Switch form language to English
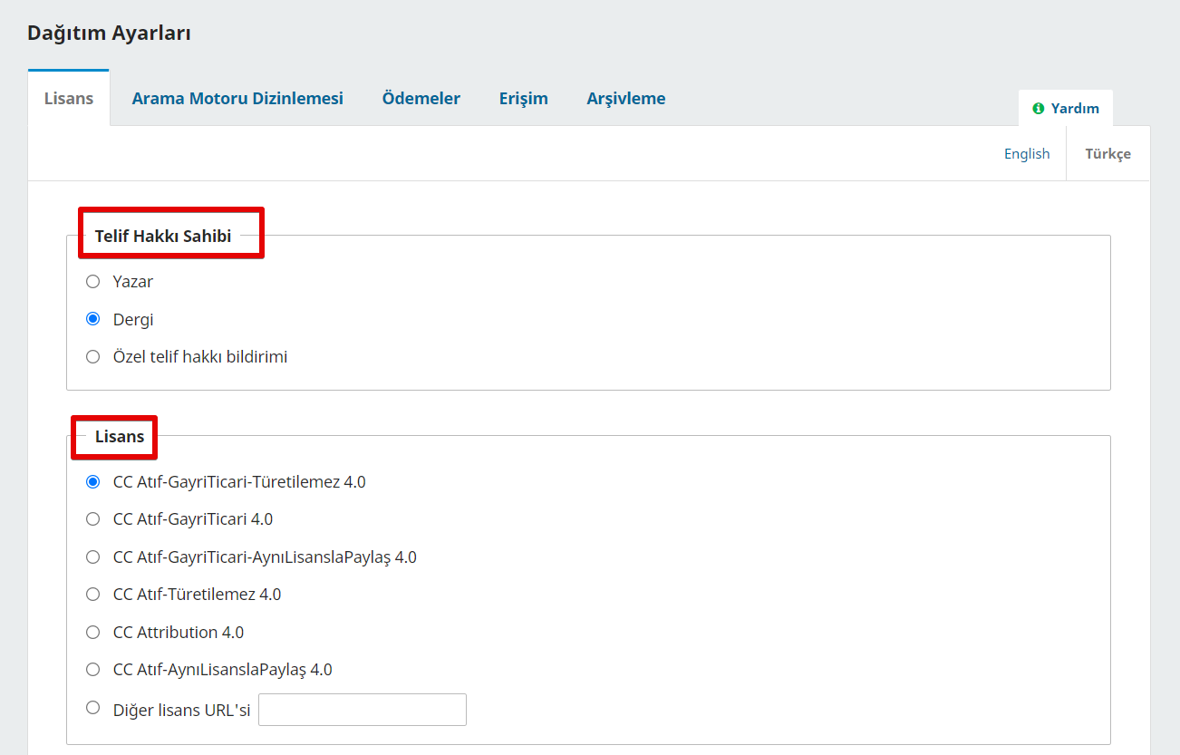The width and height of the screenshot is (1180, 755). pyautogui.click(x=1027, y=153)
